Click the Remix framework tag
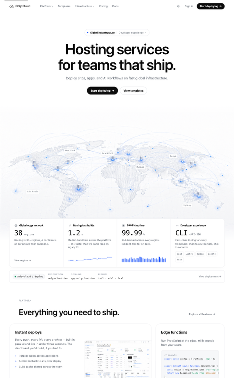This screenshot has height=378, width=234. click(x=200, y=254)
